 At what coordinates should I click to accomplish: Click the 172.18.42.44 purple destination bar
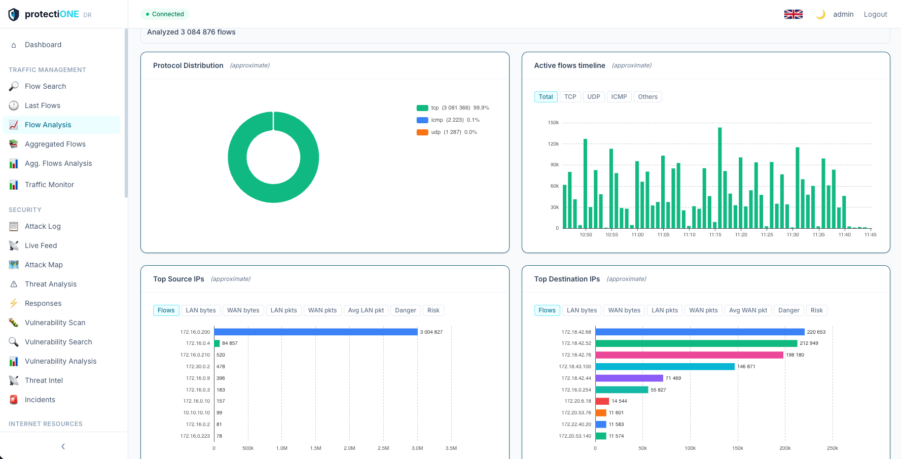pos(629,378)
